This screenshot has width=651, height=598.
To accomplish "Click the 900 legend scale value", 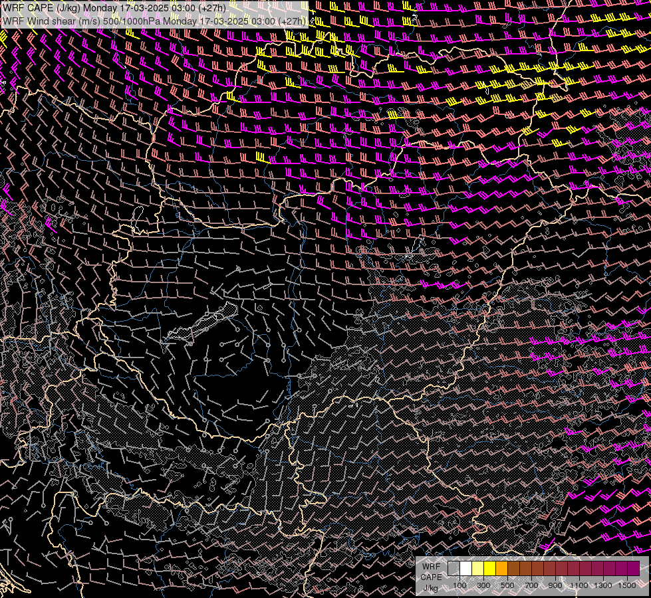I will [x=555, y=585].
